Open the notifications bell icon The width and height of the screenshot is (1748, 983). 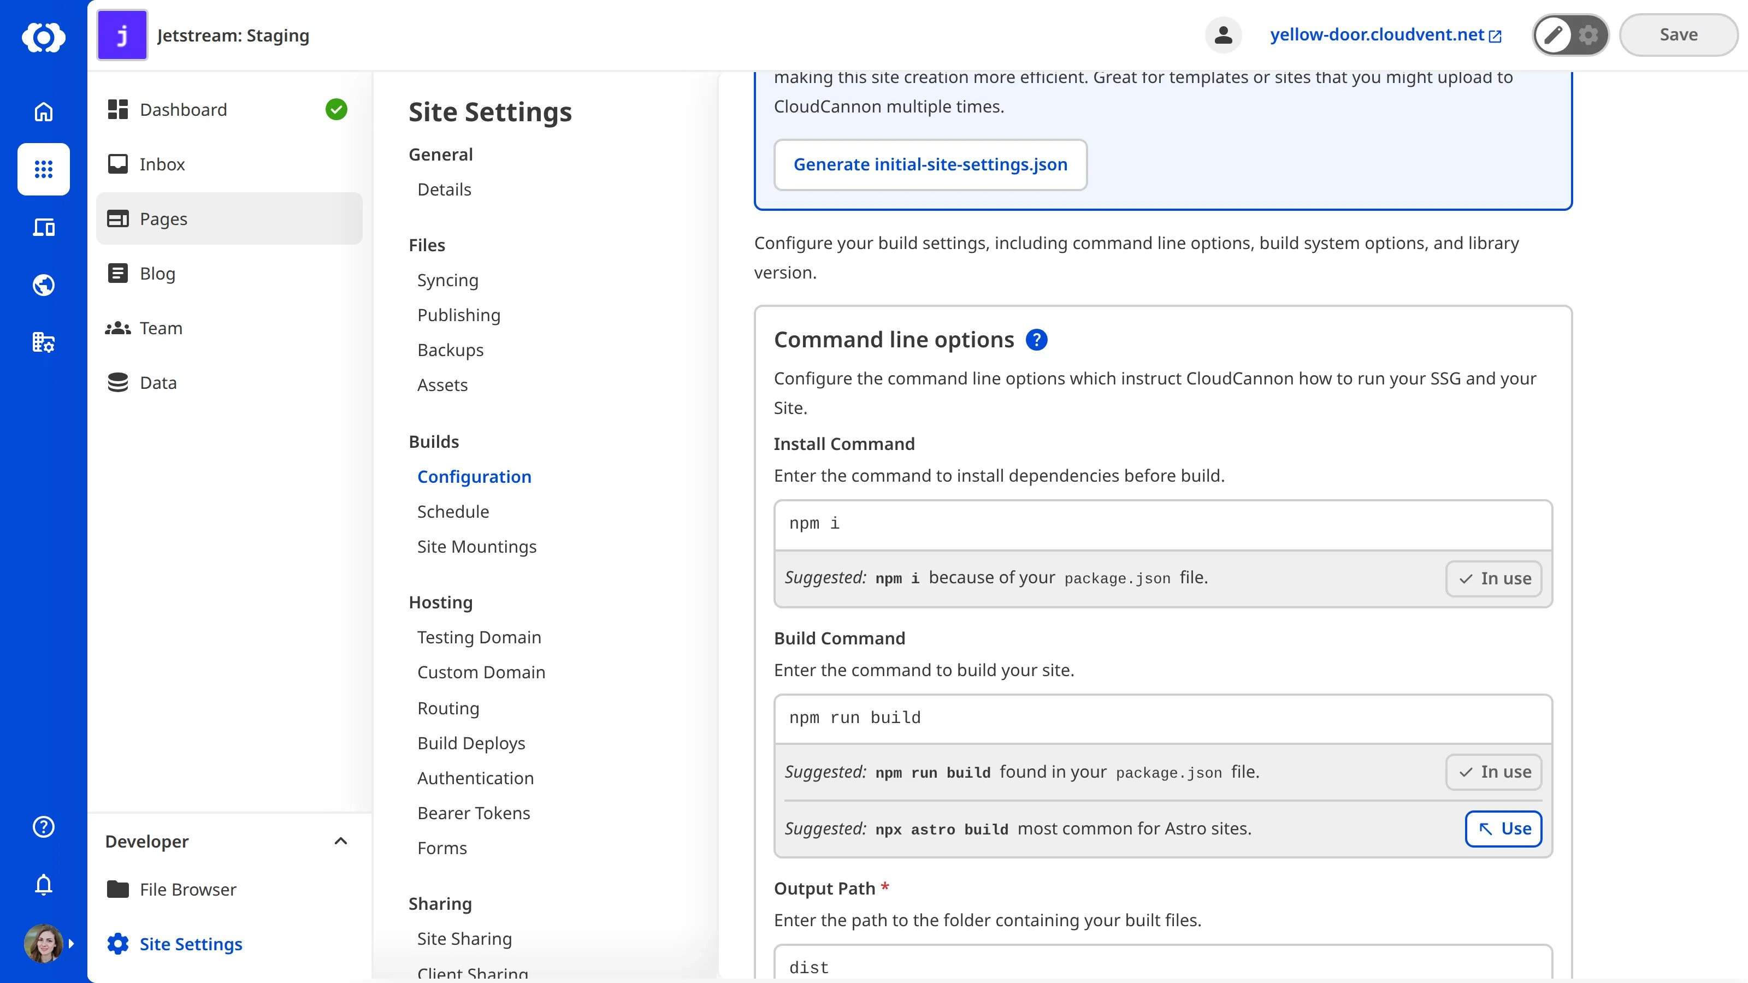pyautogui.click(x=44, y=885)
